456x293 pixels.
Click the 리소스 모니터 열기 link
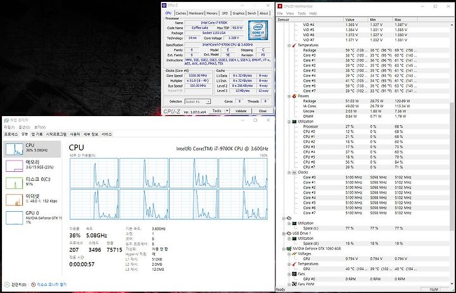[51, 284]
